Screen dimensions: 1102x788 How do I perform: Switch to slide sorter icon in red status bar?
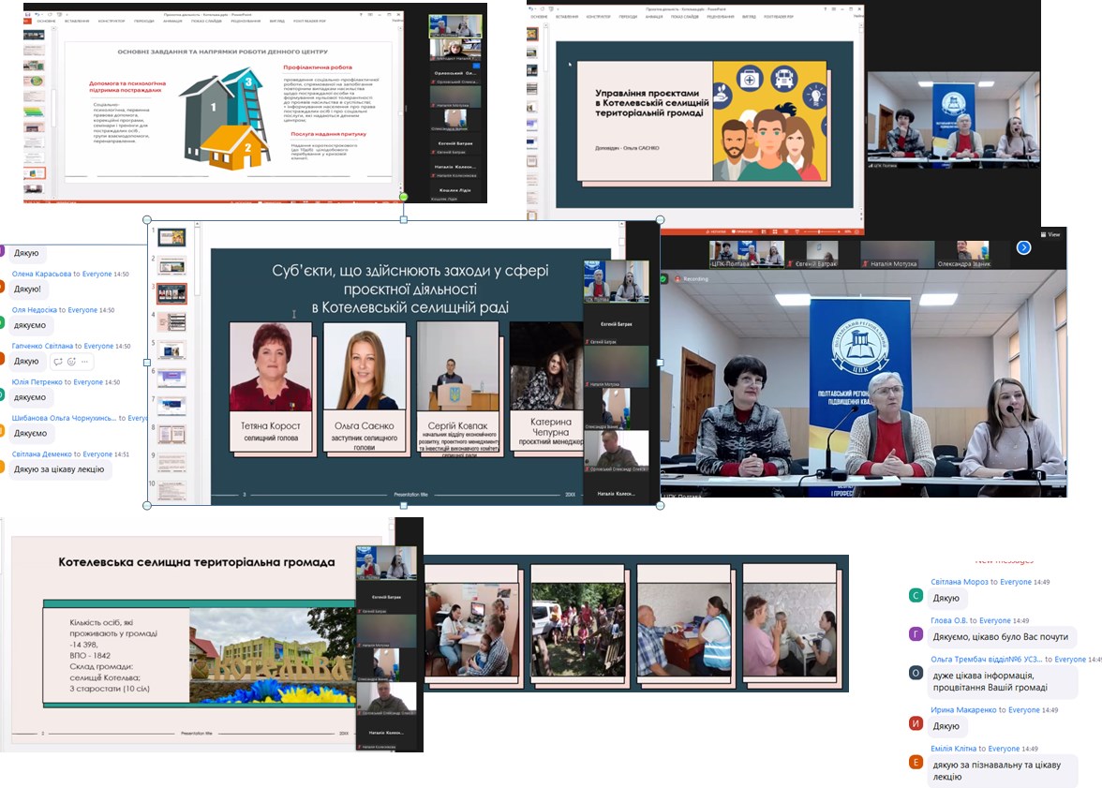tap(775, 231)
